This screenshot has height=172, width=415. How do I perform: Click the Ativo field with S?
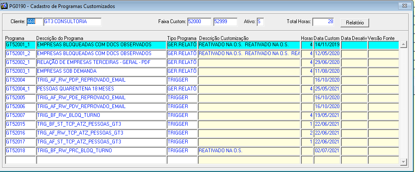pyautogui.click(x=260, y=22)
